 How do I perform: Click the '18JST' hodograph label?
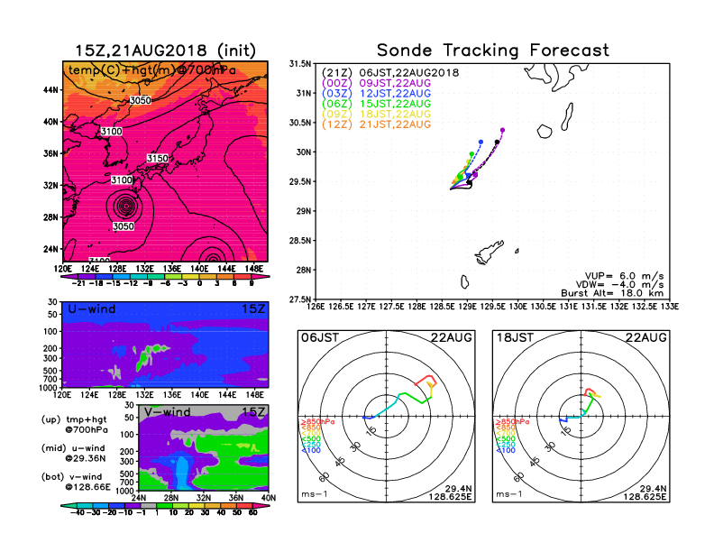(515, 337)
